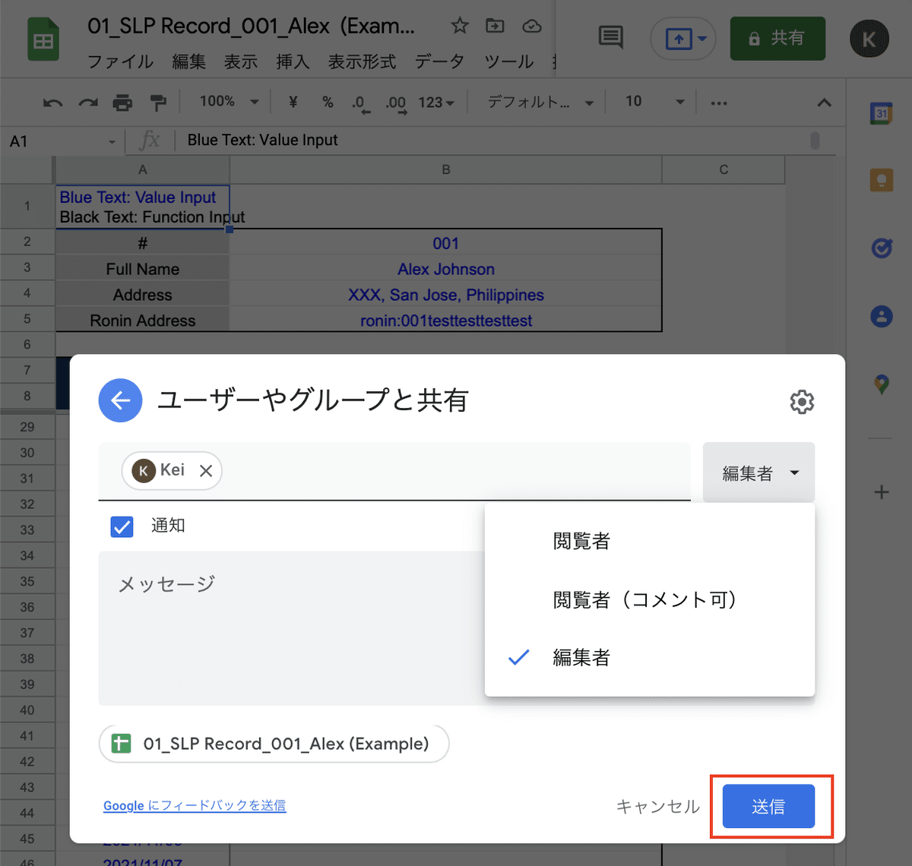Open Google Calendar side panel

click(881, 113)
